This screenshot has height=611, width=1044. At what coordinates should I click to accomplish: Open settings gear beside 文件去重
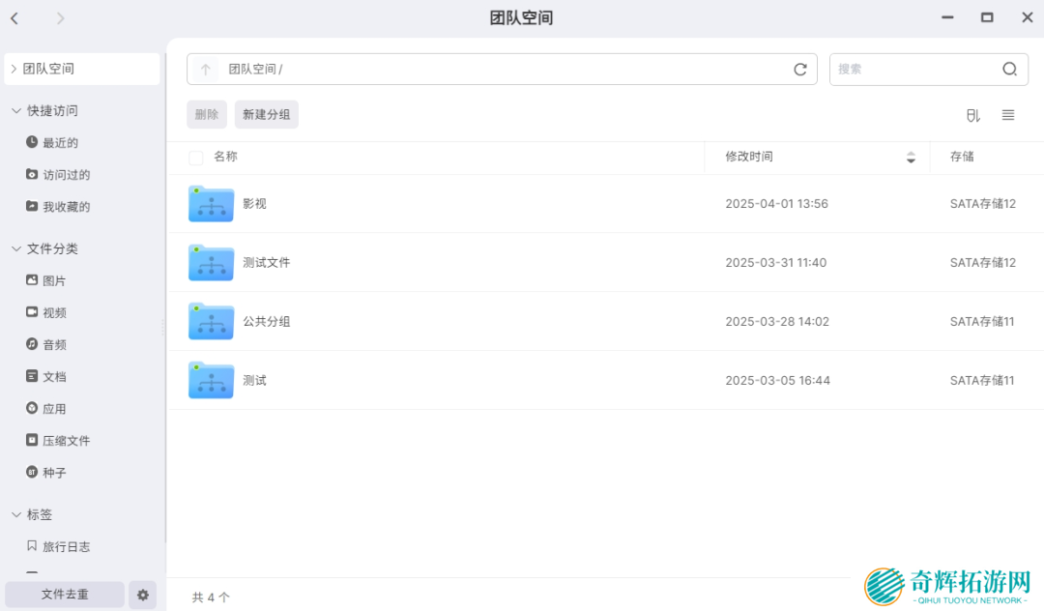tap(143, 595)
